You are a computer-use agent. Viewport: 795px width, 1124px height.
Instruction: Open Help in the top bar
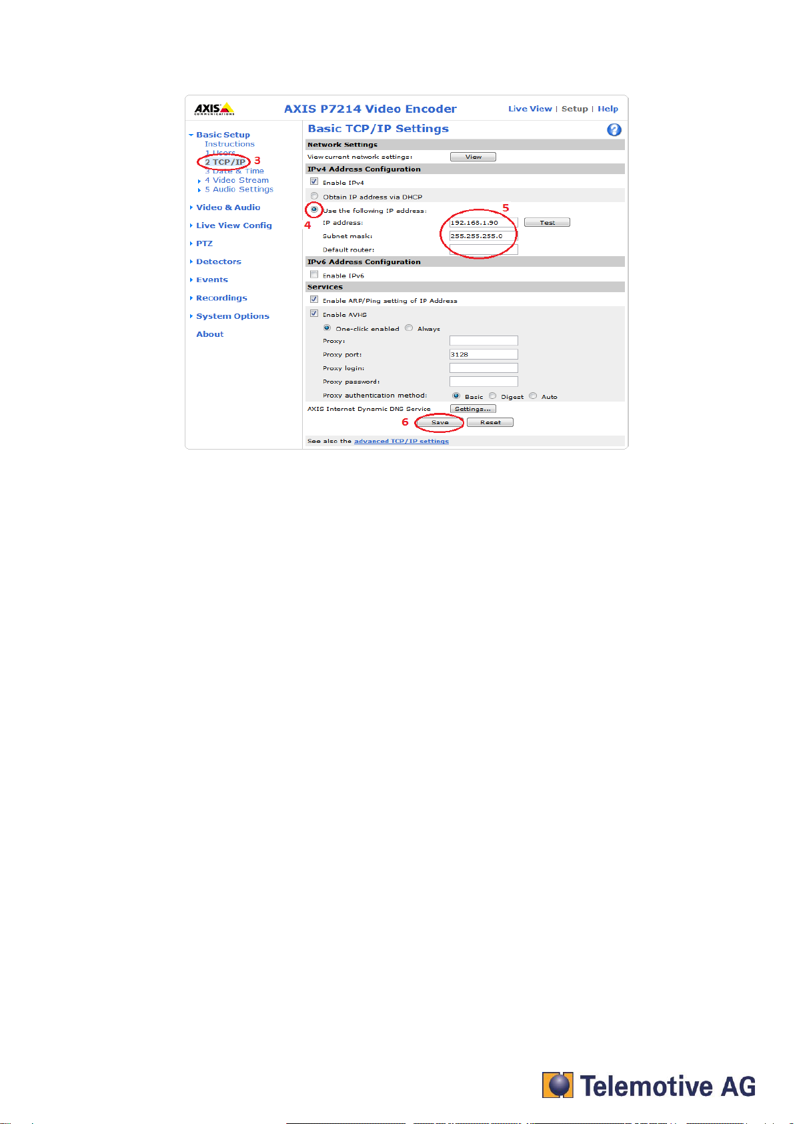point(608,109)
